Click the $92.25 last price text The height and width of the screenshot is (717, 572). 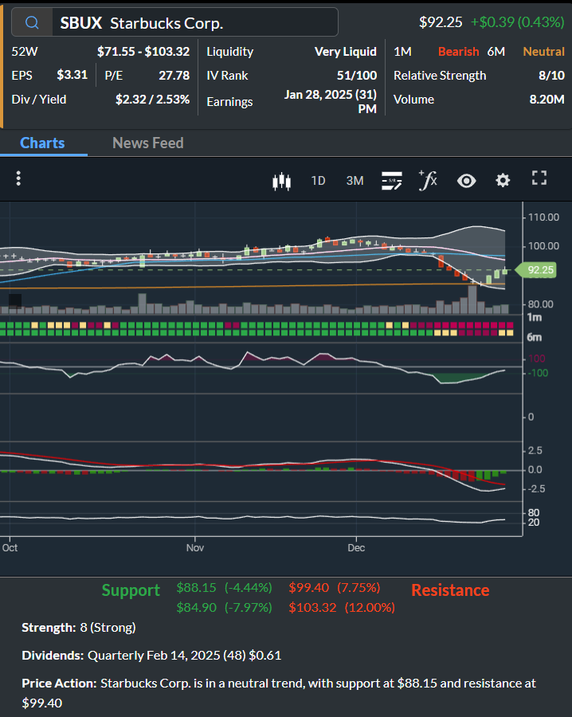click(441, 22)
